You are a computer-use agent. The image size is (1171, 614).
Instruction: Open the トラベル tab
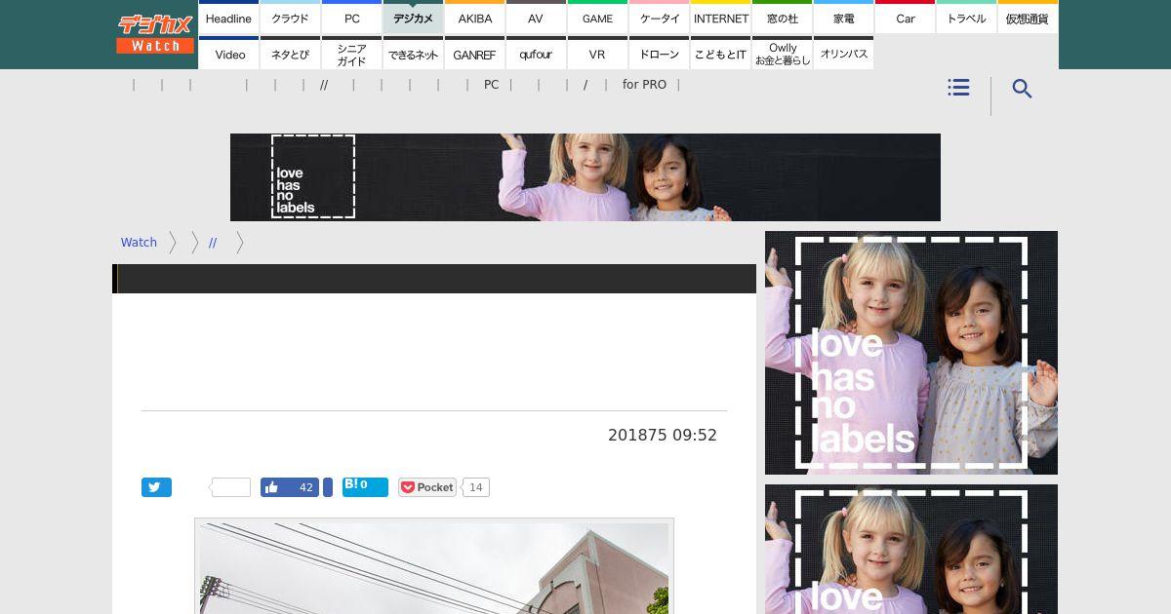(x=966, y=18)
